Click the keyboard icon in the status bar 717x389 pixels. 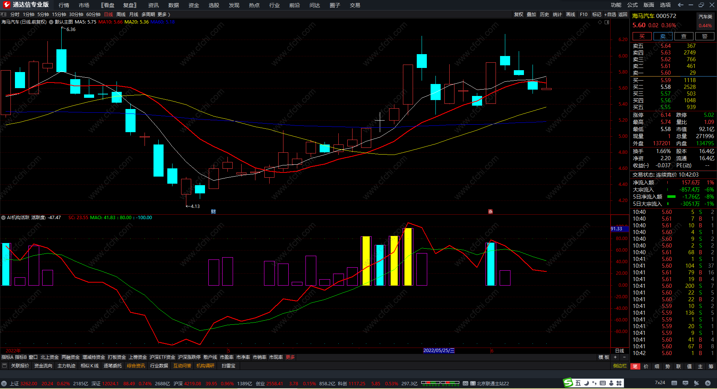tap(674, 383)
